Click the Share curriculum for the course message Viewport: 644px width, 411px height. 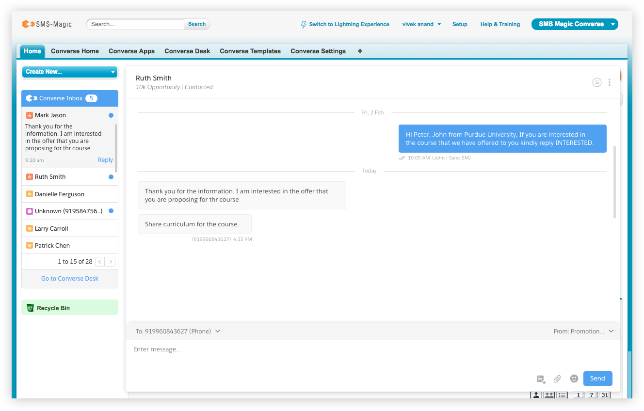point(194,224)
